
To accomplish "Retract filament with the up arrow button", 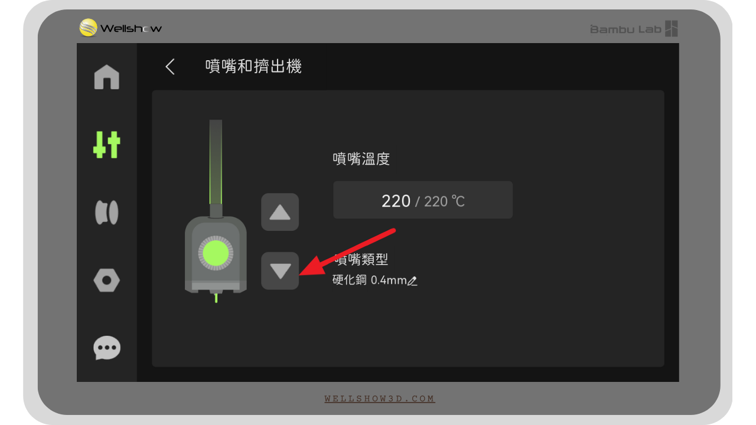I will pos(280,212).
